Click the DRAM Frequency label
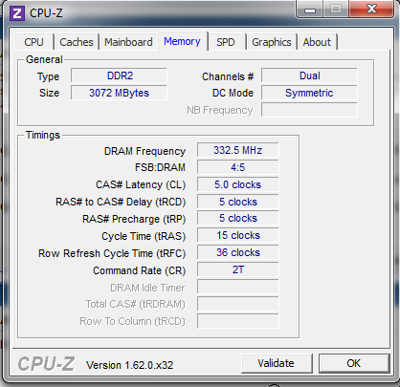Viewport: 400px width, 387px height. [144, 151]
